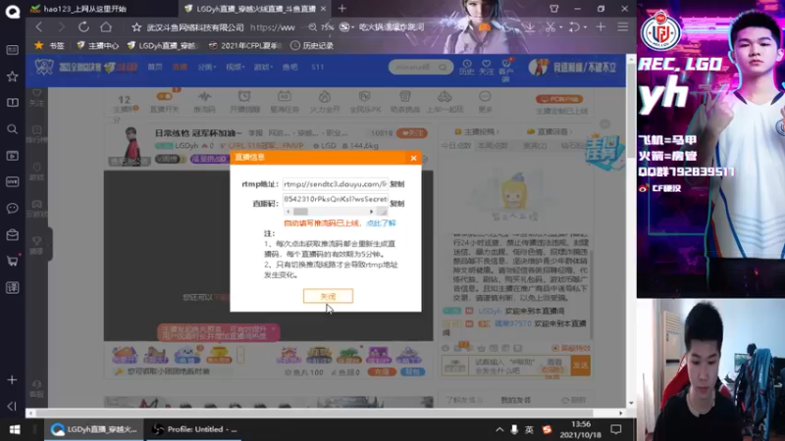Viewport: 785px width, 441px height.
Task: Open the 直播 live nav item
Action: [180, 67]
